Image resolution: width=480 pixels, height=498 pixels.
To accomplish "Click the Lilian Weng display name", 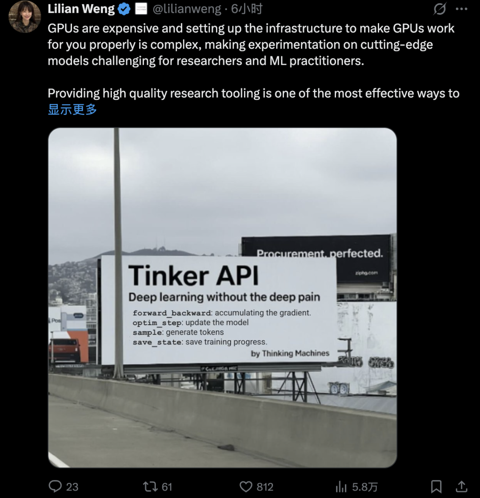I will (81, 9).
